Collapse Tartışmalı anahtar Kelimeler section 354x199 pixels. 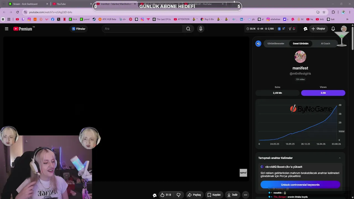340,158
